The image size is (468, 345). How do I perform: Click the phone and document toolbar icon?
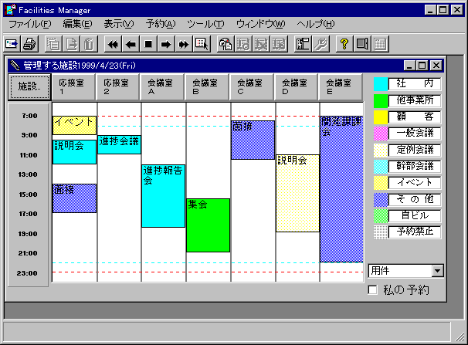tap(226, 44)
